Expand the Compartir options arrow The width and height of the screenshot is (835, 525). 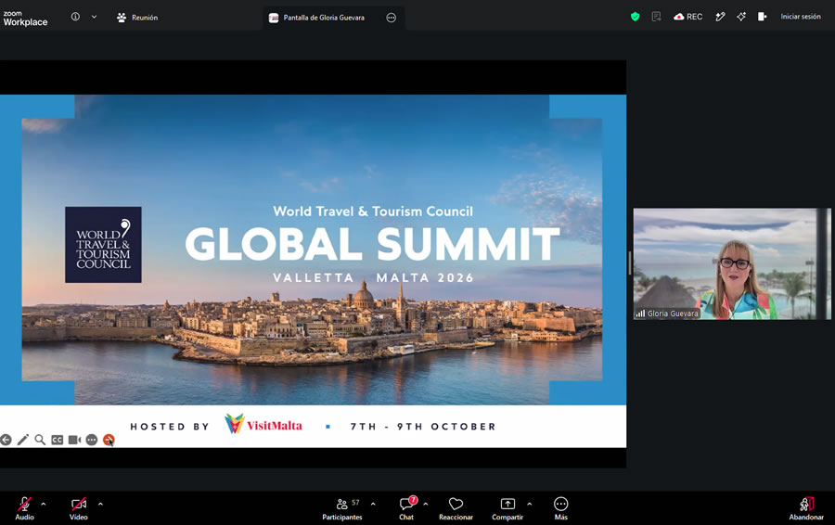pyautogui.click(x=530, y=504)
